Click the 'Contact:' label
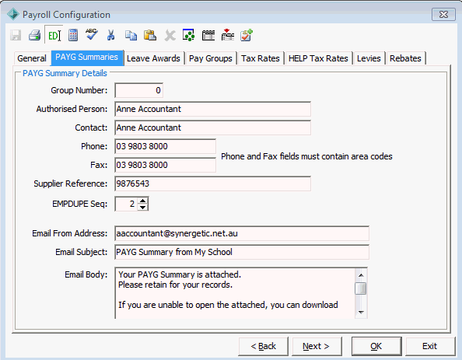This screenshot has width=462, height=360. click(x=91, y=128)
